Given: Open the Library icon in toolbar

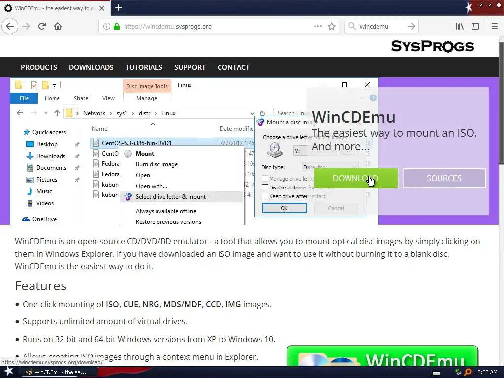Looking at the screenshot, I should point(460,27).
